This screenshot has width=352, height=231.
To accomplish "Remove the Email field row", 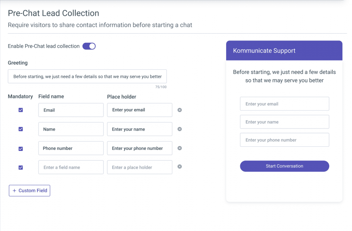I will click(x=179, y=110).
